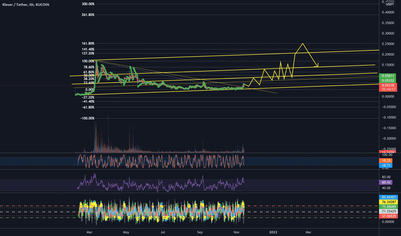Click the red 0.05278 current price tag
Image resolution: width=401 pixels, height=236 pixels.
(x=388, y=85)
